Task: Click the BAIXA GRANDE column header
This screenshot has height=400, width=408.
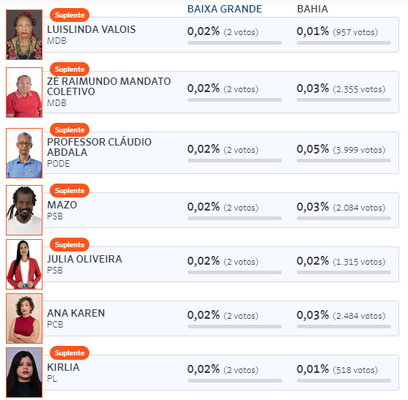Action: coord(225,9)
